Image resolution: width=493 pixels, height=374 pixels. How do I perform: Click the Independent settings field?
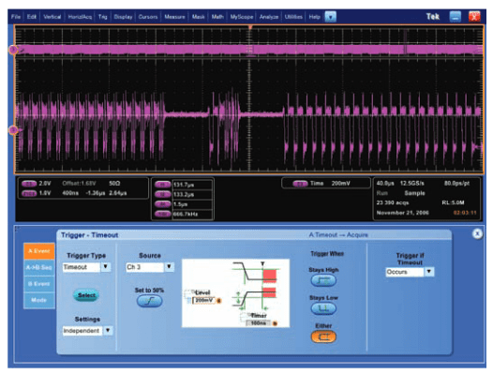(82, 331)
